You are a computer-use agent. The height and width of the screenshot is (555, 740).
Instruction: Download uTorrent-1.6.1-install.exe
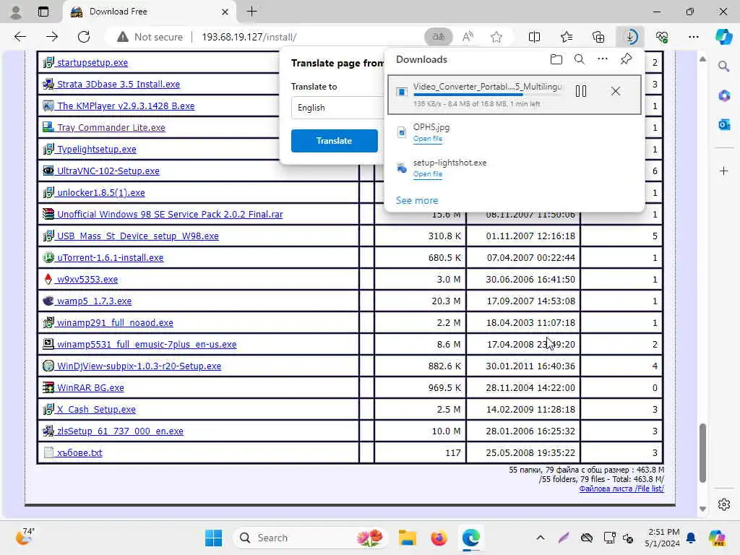click(110, 258)
